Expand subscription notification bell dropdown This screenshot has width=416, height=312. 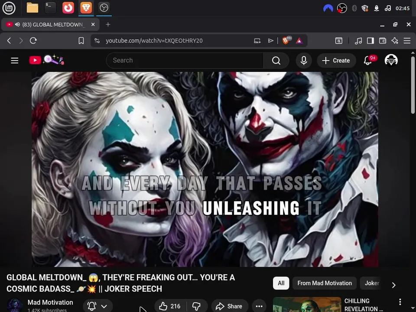point(97,306)
